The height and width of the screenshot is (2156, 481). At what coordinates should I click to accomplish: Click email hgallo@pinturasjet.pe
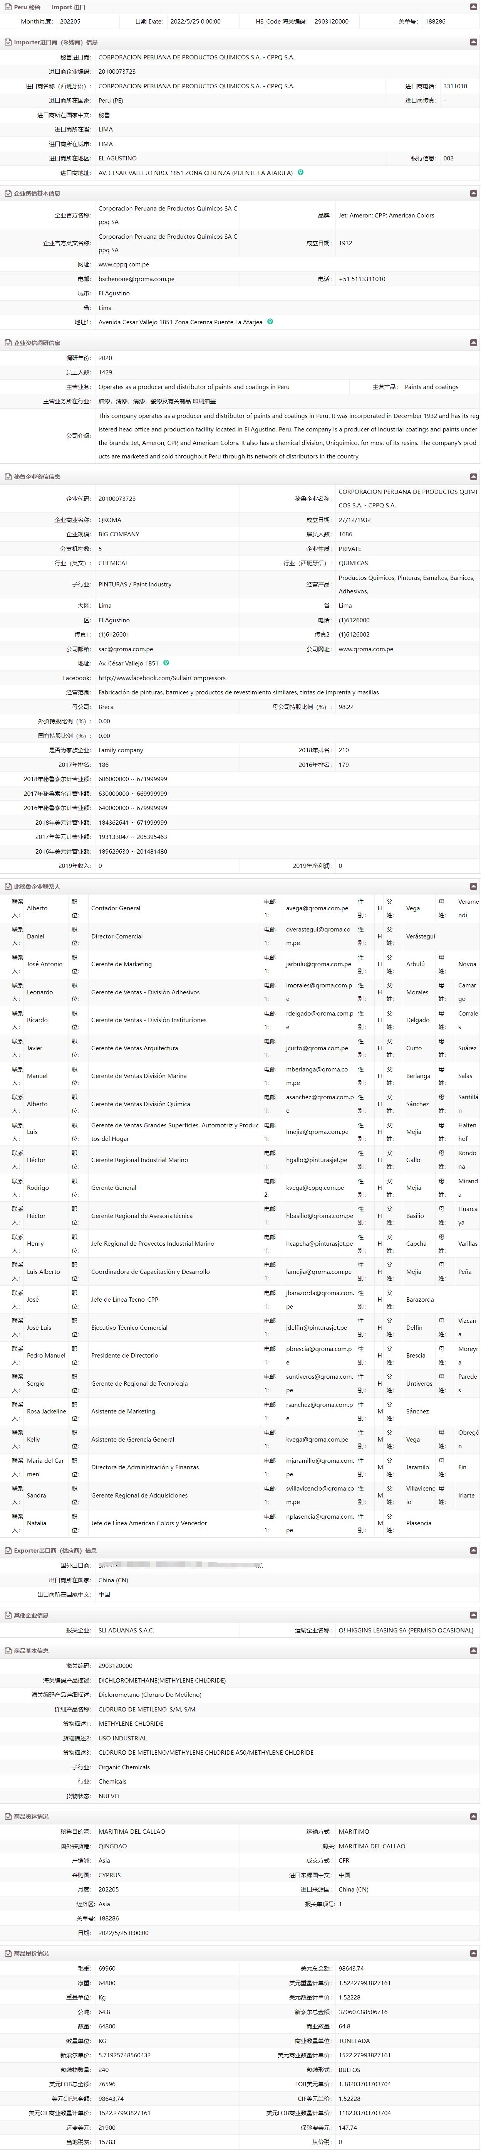click(x=316, y=1160)
